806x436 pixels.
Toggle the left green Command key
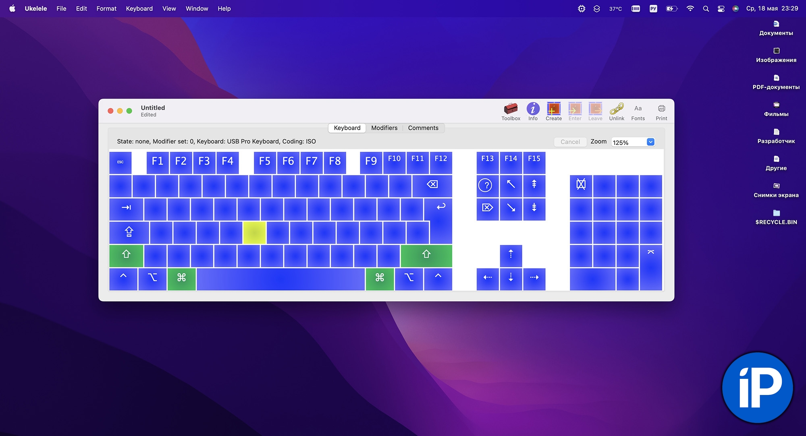tap(181, 278)
